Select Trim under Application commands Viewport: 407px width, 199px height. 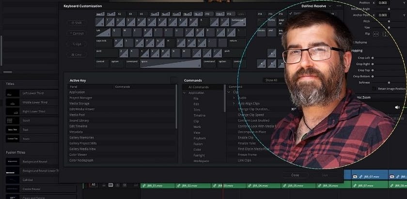[197, 110]
